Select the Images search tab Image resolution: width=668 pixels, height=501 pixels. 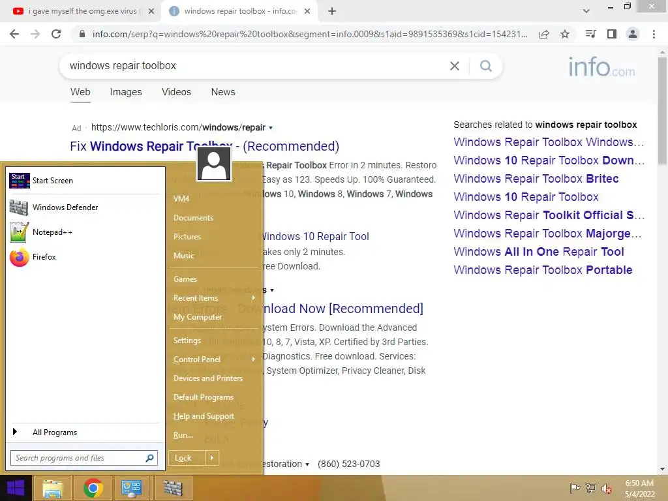click(126, 92)
